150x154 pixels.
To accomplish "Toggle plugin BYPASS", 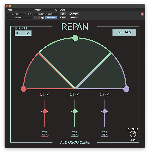I will (x=74, y=14).
